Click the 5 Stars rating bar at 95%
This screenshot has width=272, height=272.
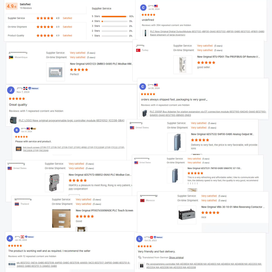pyautogui.click(x=114, y=16)
